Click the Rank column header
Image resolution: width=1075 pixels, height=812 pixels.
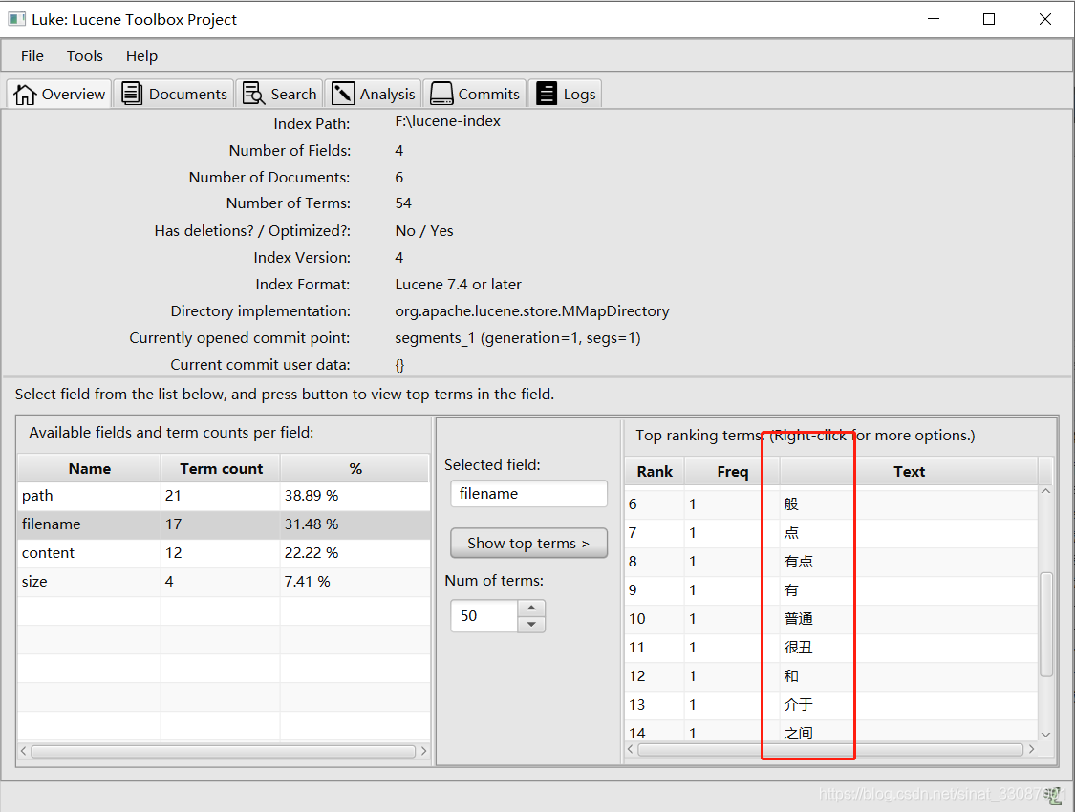[x=655, y=472]
